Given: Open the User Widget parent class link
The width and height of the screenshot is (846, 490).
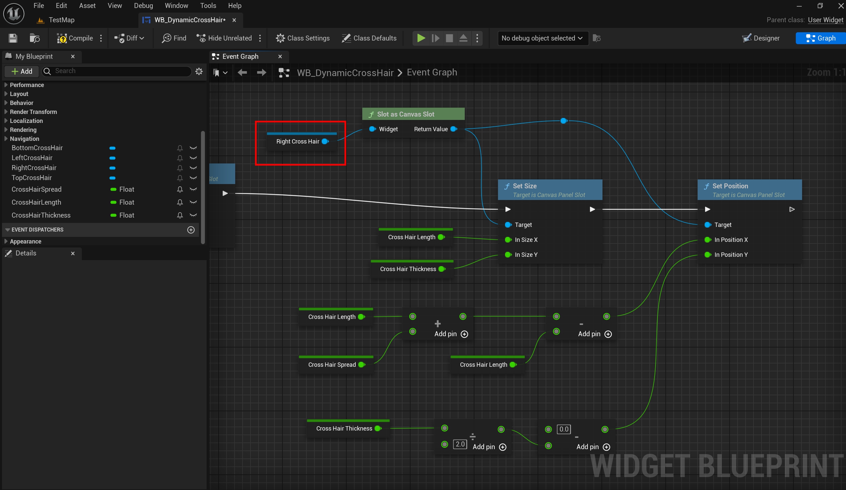Looking at the screenshot, I should [x=825, y=20].
